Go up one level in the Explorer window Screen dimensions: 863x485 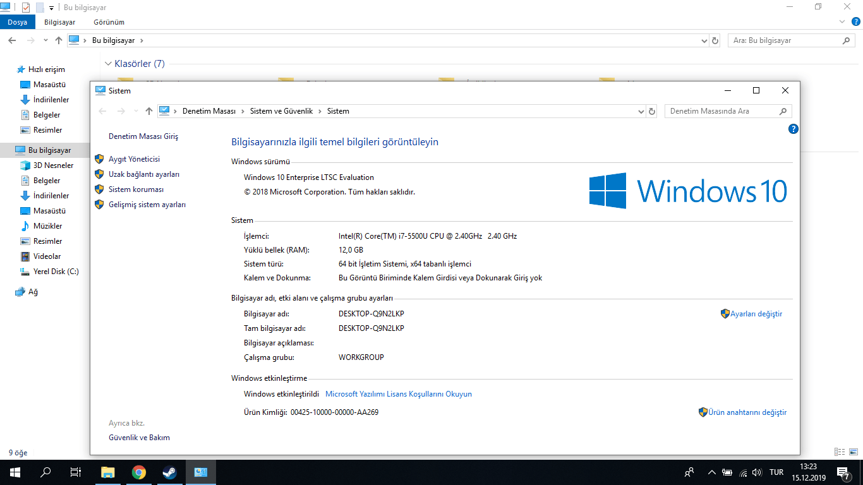pos(59,40)
